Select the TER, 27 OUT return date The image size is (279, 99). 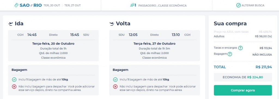pos(72,5)
